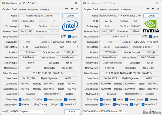Screen dimensions: 162x115
Task: Click the Name field showing NVIDIA GeForce RTX 4060
Action: coord(120,16)
